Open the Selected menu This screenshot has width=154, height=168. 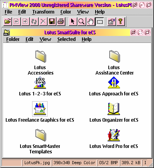[x=67, y=39]
